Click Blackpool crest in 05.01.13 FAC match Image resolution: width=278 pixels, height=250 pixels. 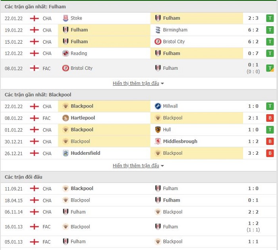point(158,242)
